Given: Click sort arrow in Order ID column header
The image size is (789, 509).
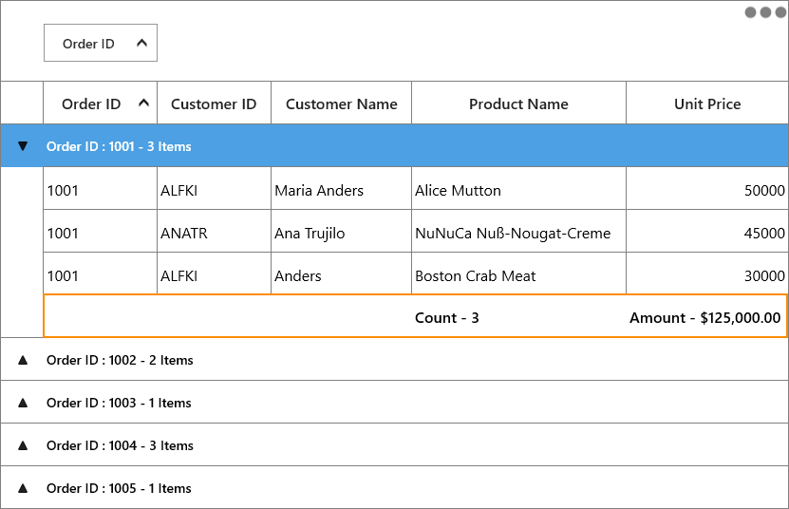Looking at the screenshot, I should tap(143, 104).
